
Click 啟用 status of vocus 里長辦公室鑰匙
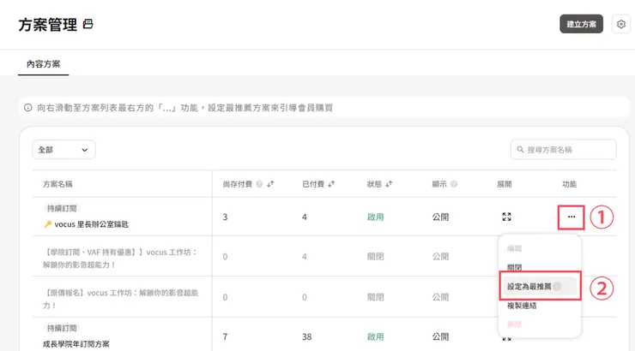(x=375, y=217)
